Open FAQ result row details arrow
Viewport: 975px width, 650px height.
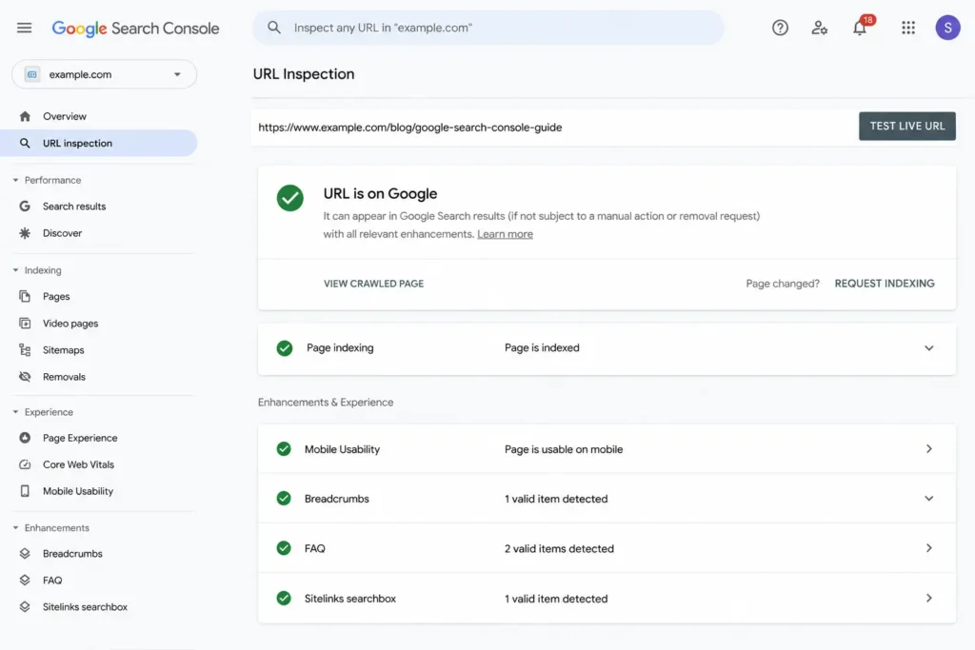pyautogui.click(x=928, y=548)
